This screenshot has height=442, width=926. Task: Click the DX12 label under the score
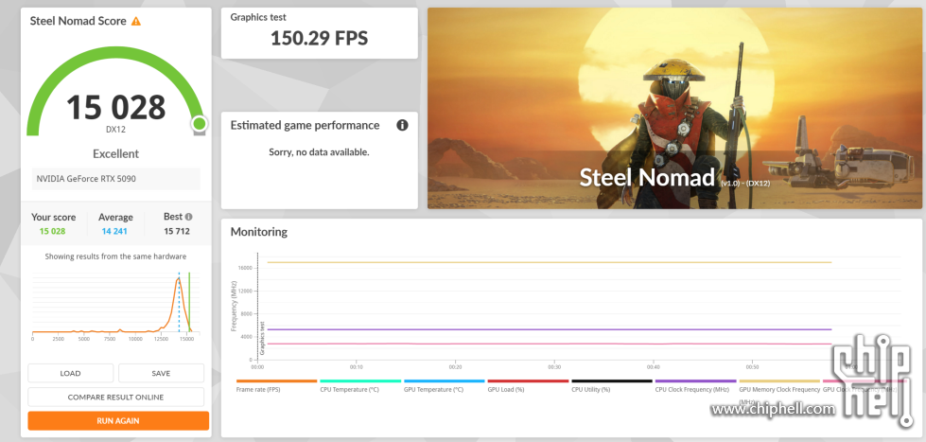[115, 129]
